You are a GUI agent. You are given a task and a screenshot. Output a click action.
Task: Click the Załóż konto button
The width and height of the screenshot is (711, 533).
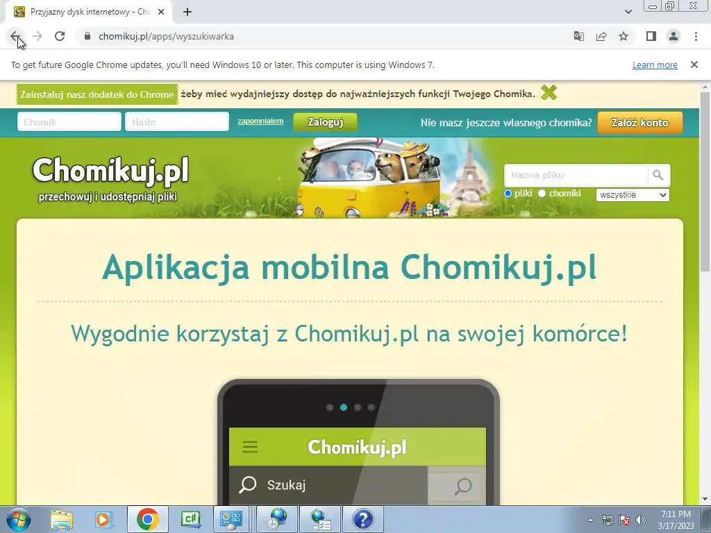639,122
